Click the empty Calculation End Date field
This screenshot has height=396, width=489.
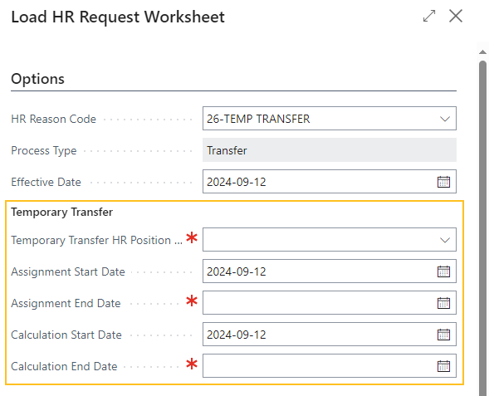point(330,366)
